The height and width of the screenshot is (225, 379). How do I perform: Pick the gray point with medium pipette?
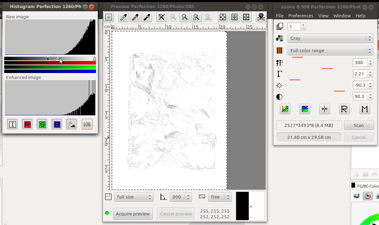tap(135, 17)
